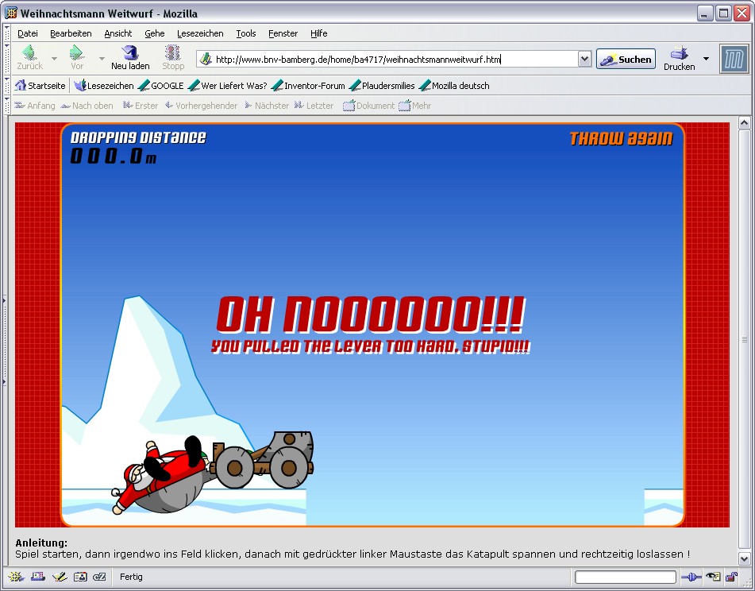Click the Anfang site navigation item
755x591 pixels.
point(35,106)
